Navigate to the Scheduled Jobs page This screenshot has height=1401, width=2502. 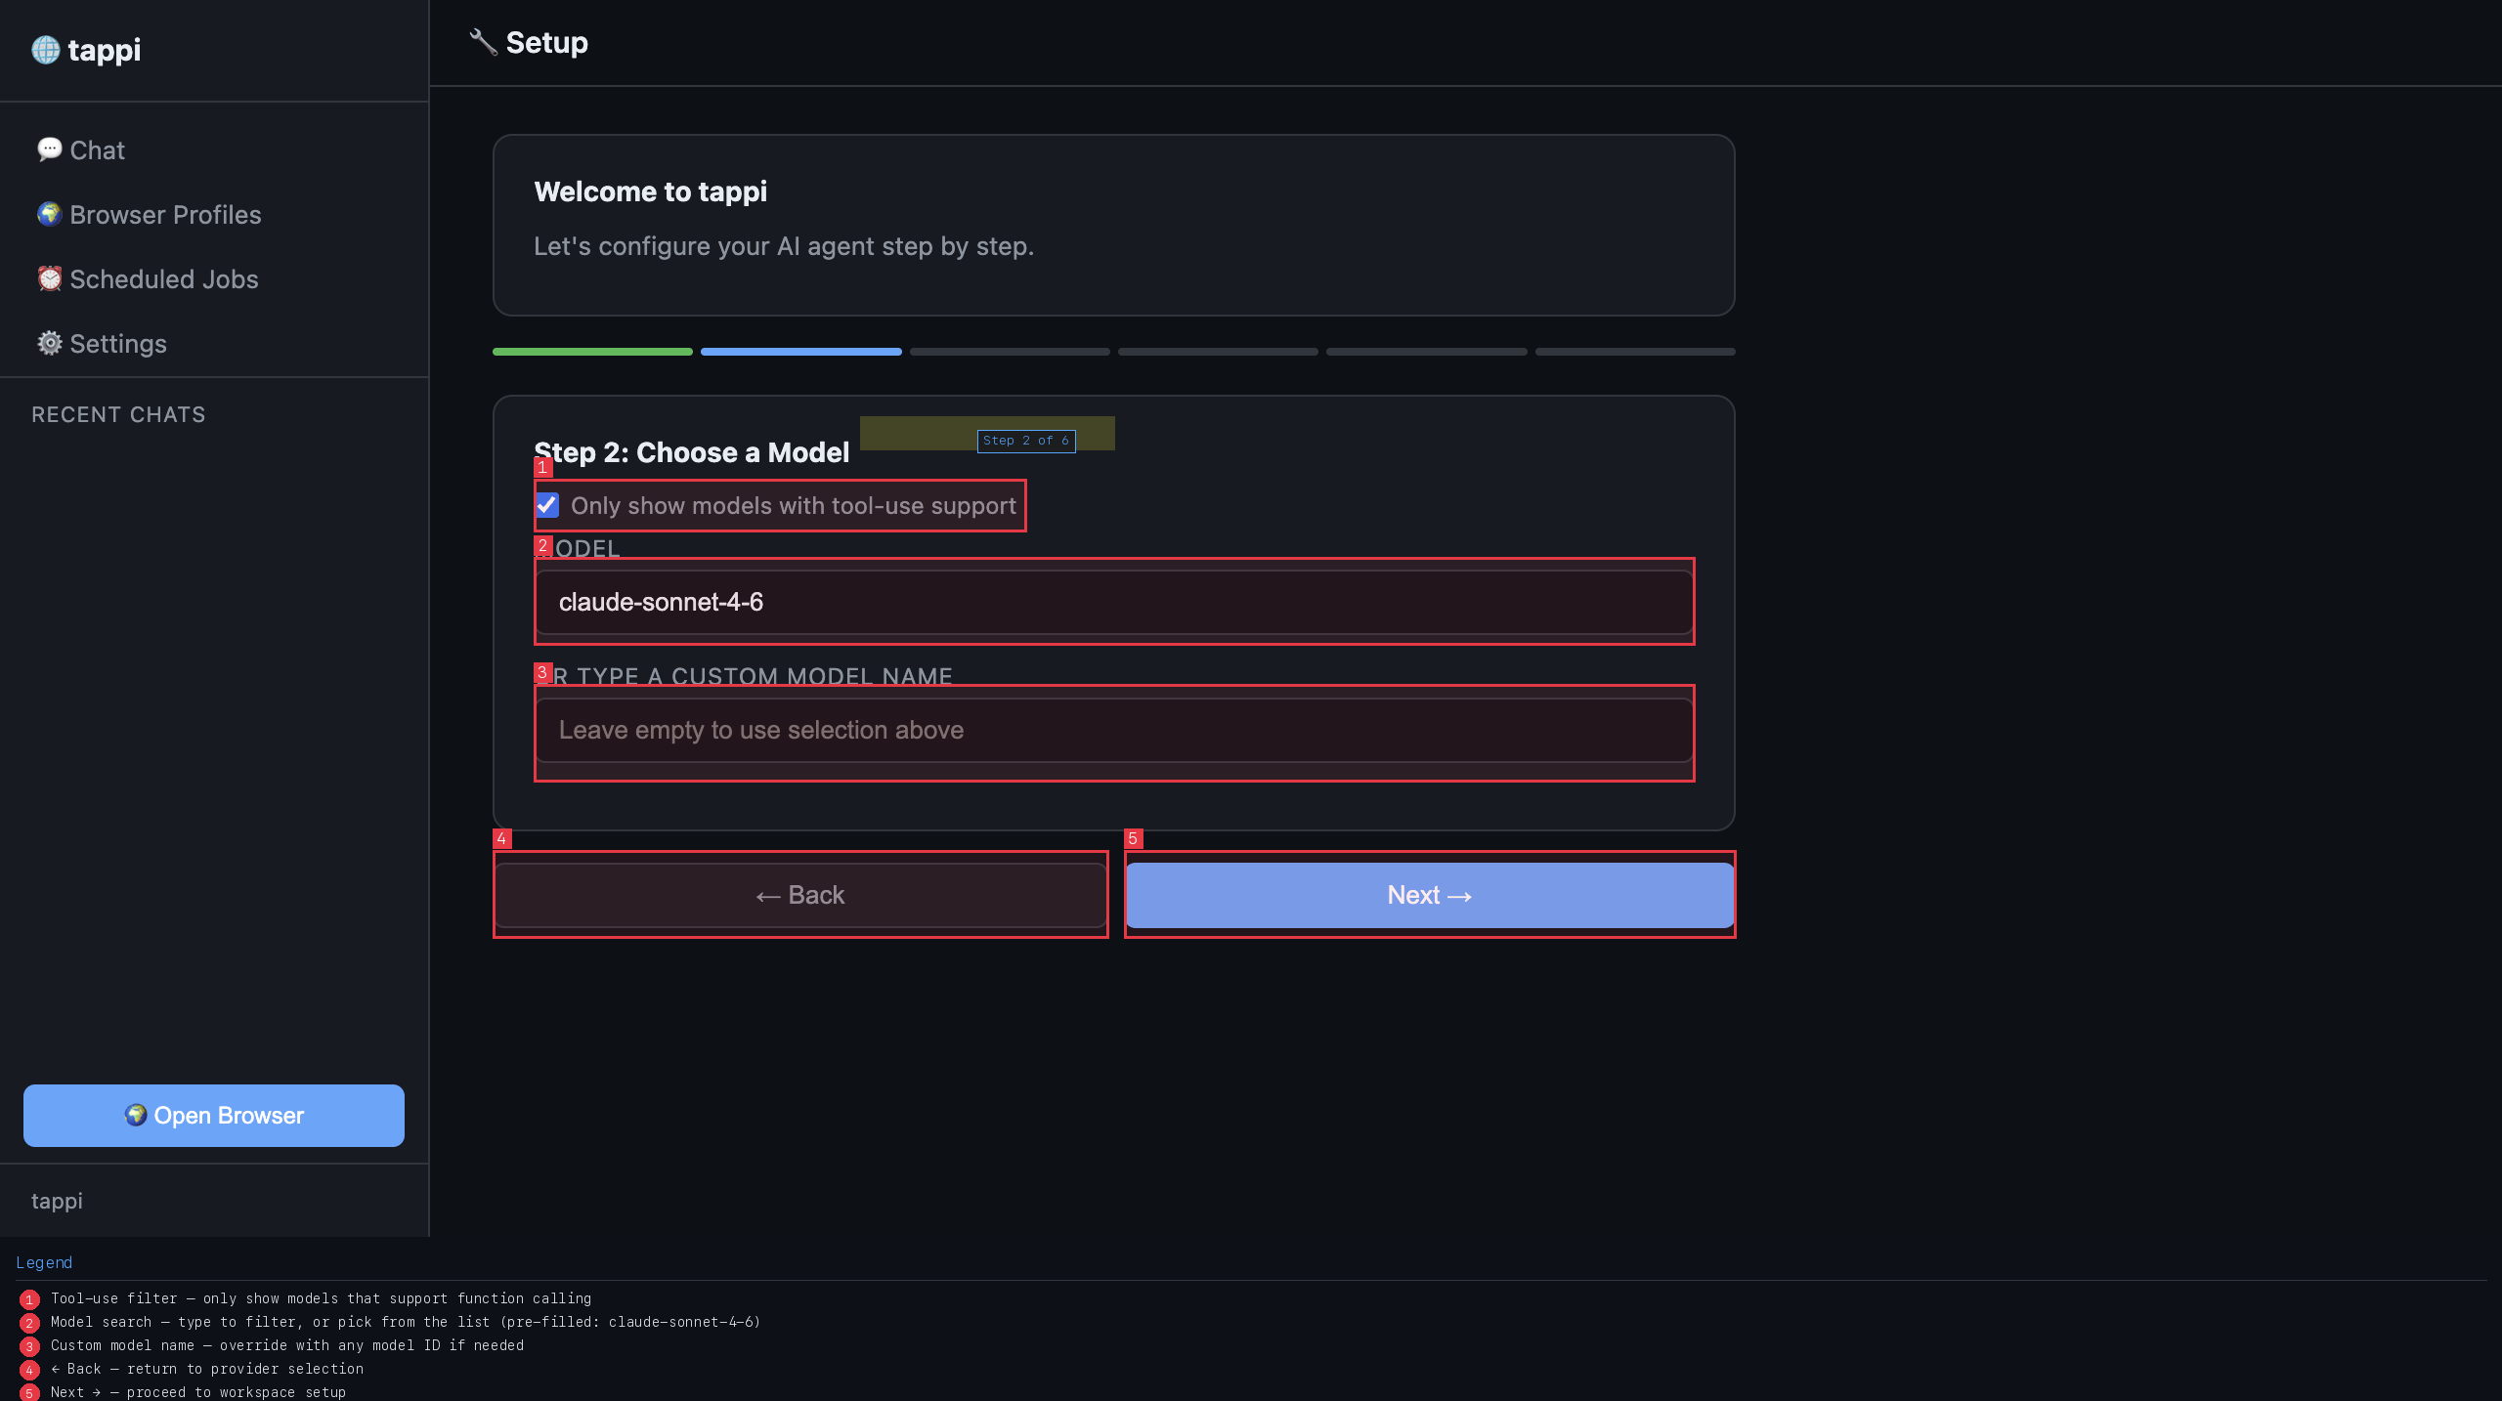click(x=162, y=278)
